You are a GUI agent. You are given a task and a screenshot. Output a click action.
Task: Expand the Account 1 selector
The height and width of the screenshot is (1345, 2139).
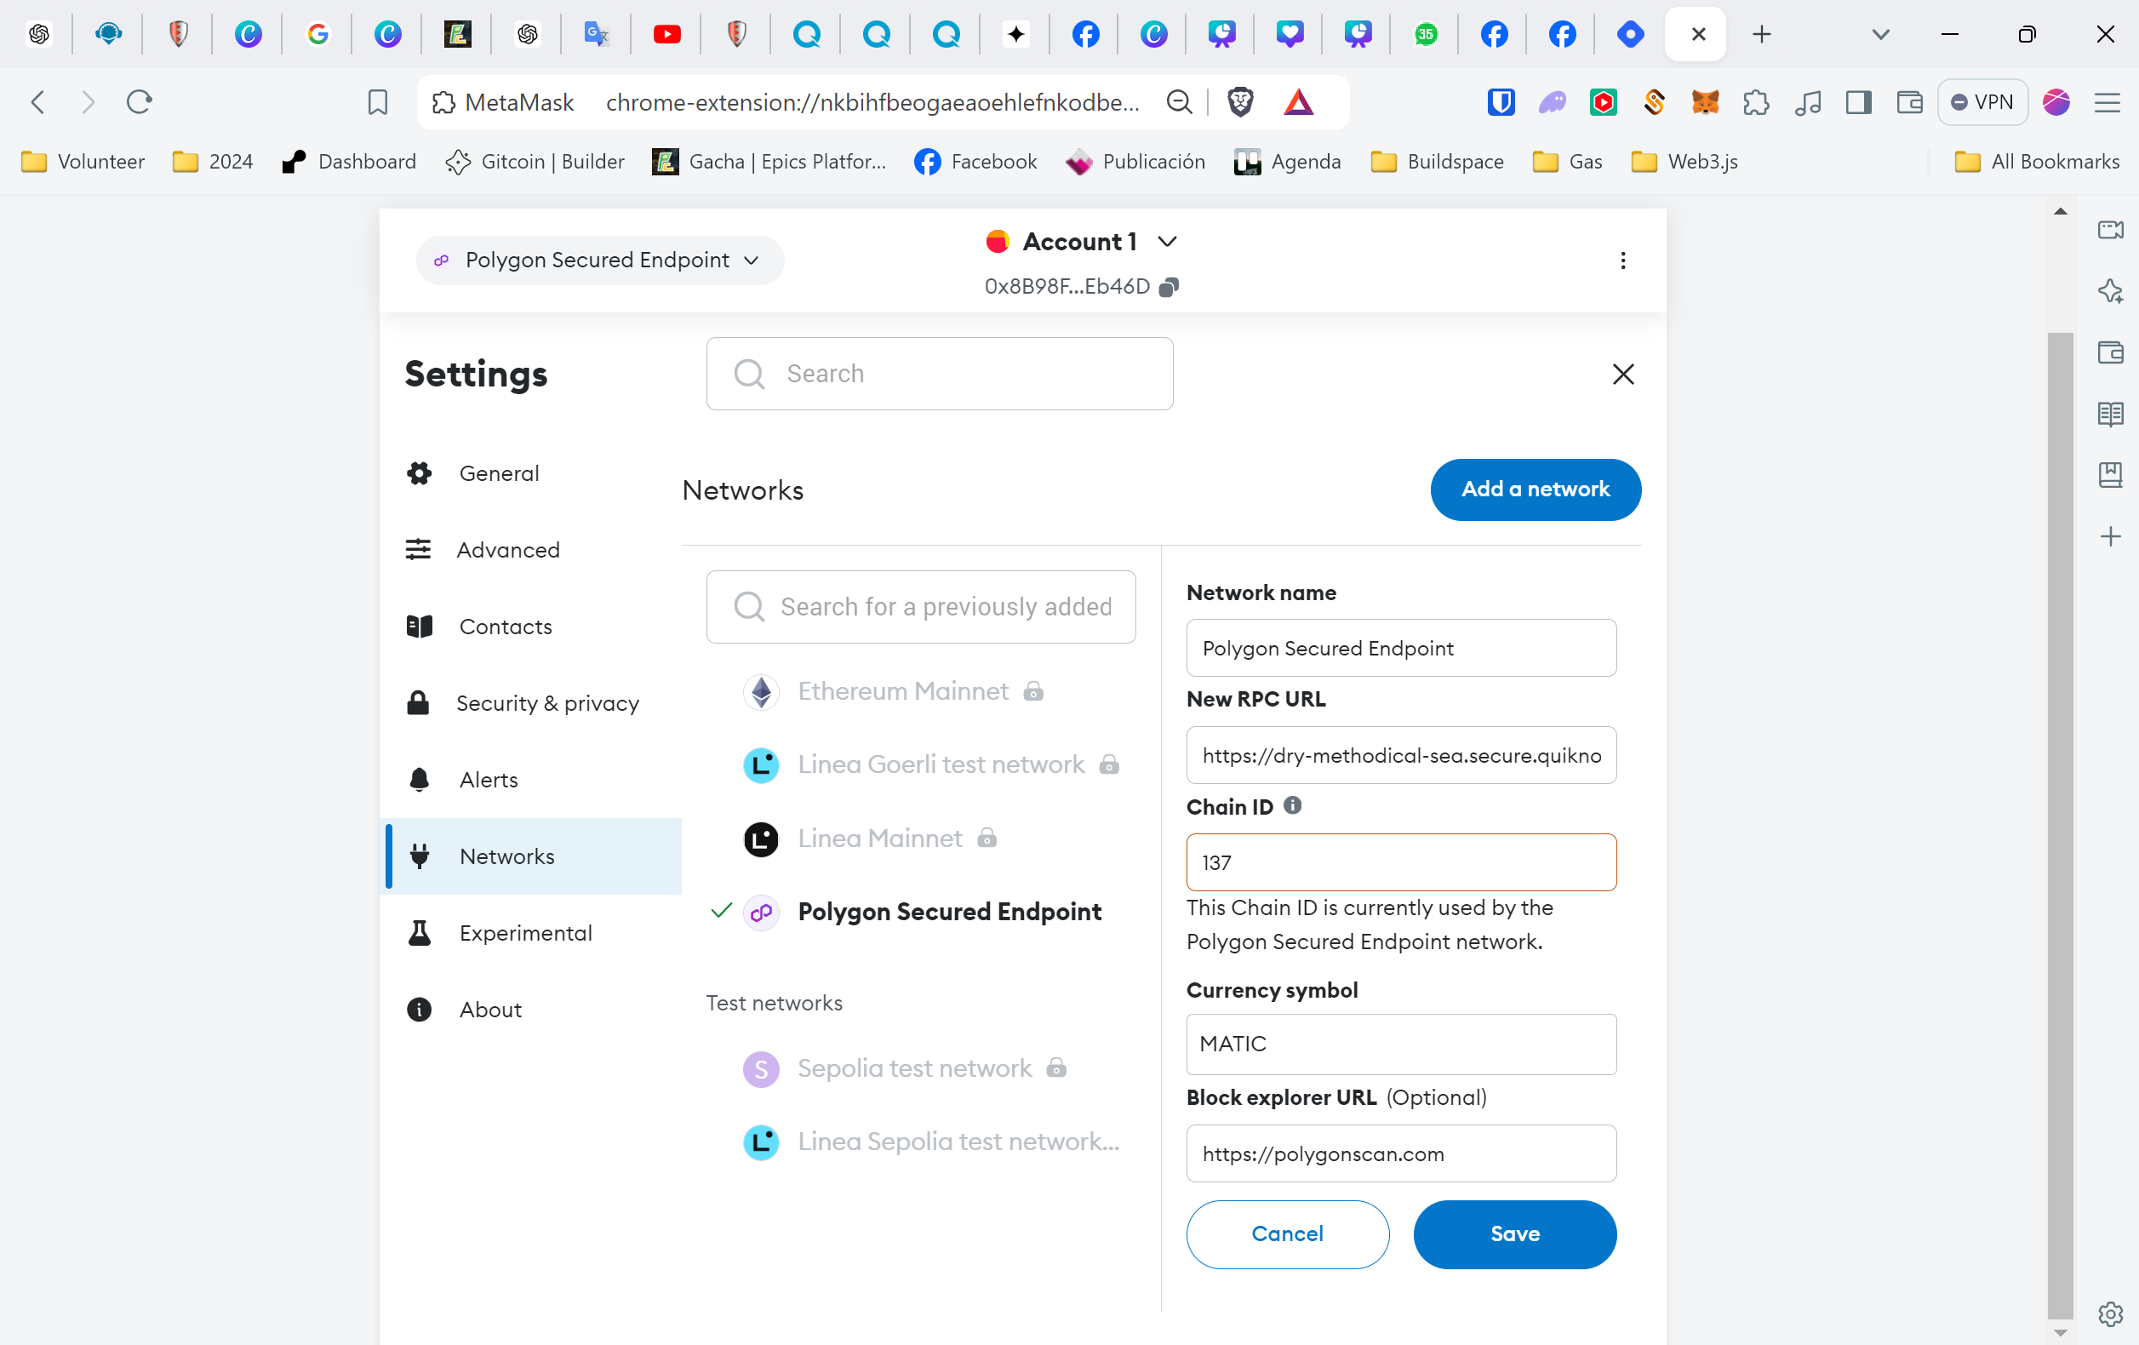1080,242
